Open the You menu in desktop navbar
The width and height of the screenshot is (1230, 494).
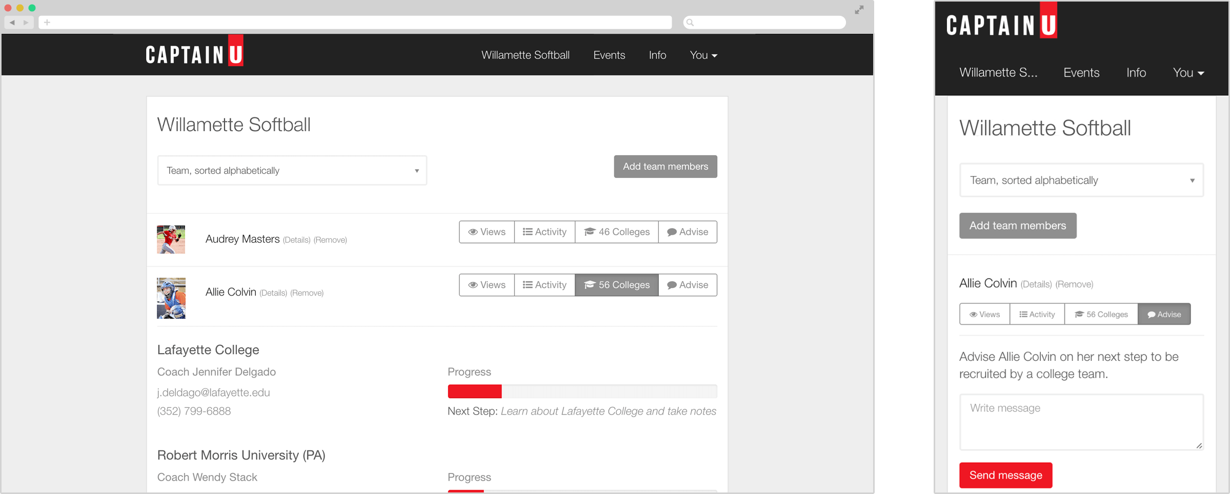[703, 55]
